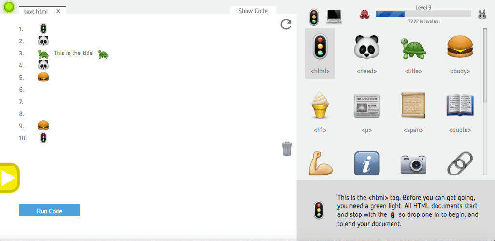Select the chain link icon
This screenshot has width=495, height=241.
click(x=460, y=163)
